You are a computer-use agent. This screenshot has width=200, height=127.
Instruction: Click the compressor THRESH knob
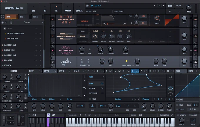(x=95, y=36)
